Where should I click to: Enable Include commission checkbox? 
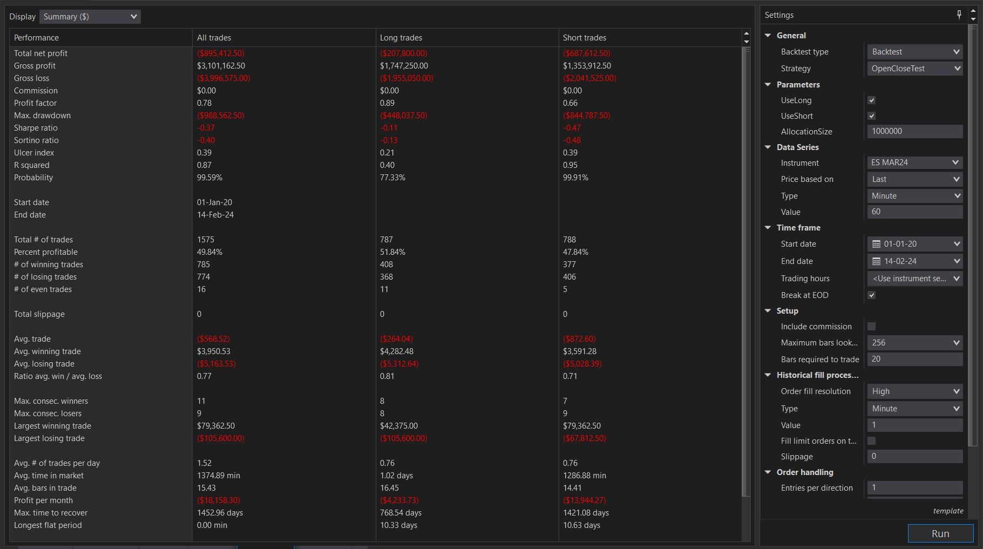pos(871,327)
